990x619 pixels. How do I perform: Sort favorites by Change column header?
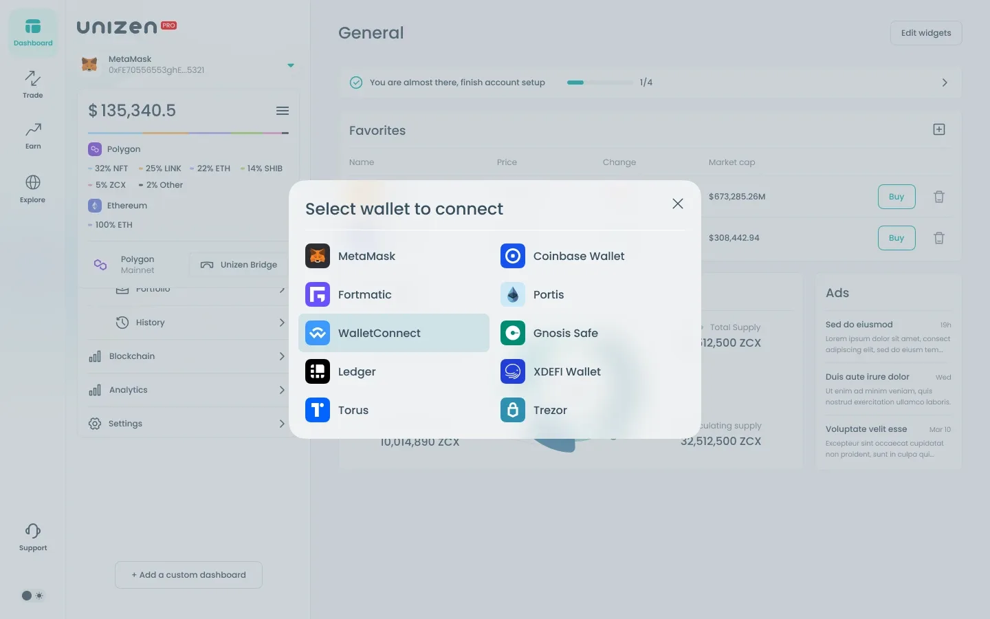pyautogui.click(x=619, y=162)
